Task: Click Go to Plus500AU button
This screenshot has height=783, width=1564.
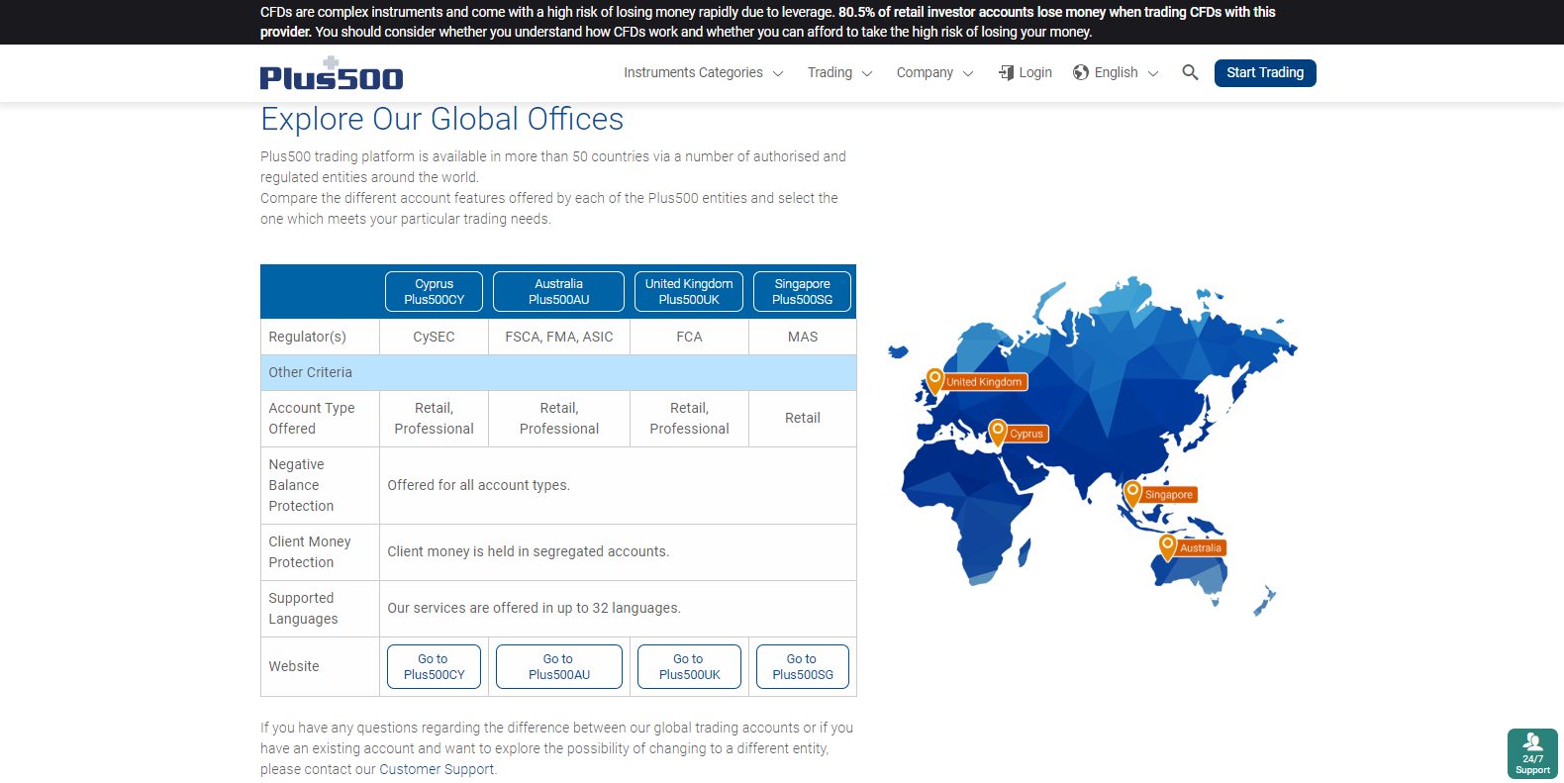Action: [x=558, y=666]
